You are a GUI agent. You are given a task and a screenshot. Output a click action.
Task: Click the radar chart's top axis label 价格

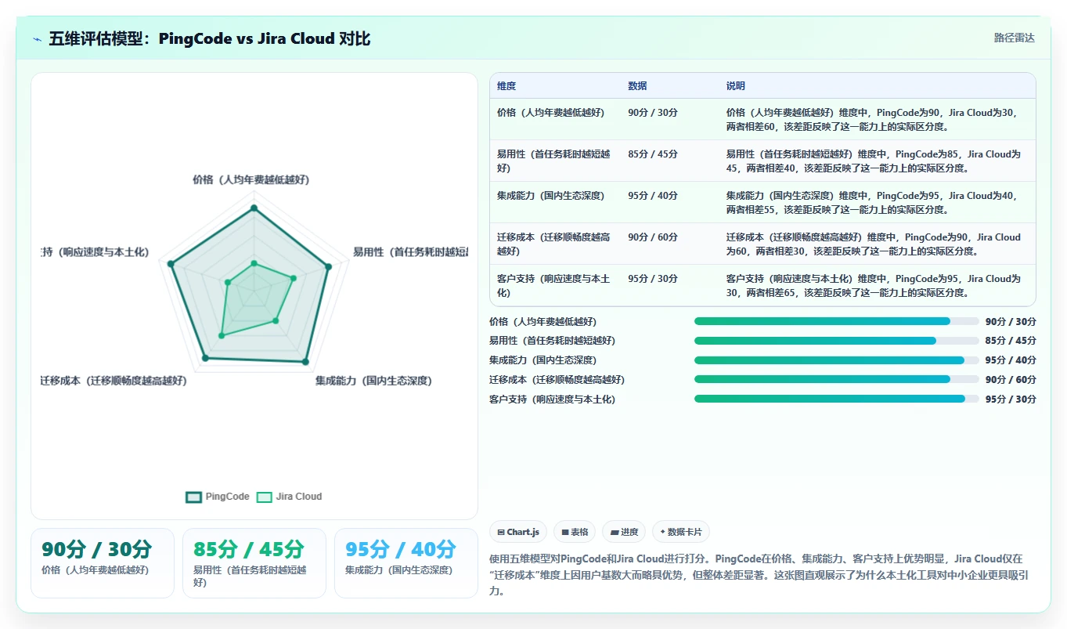251,179
